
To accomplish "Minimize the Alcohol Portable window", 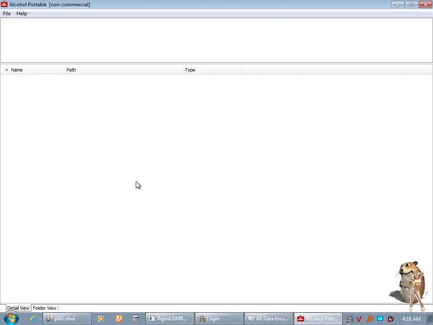I will [397, 4].
